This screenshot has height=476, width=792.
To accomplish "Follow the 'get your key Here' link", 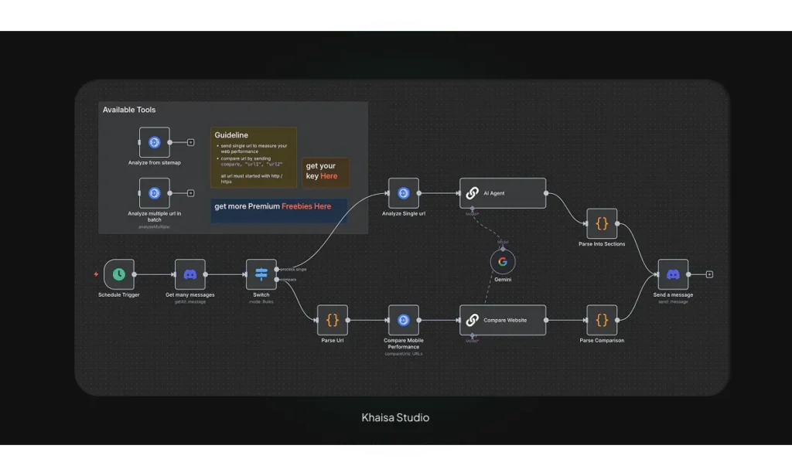I will point(329,176).
